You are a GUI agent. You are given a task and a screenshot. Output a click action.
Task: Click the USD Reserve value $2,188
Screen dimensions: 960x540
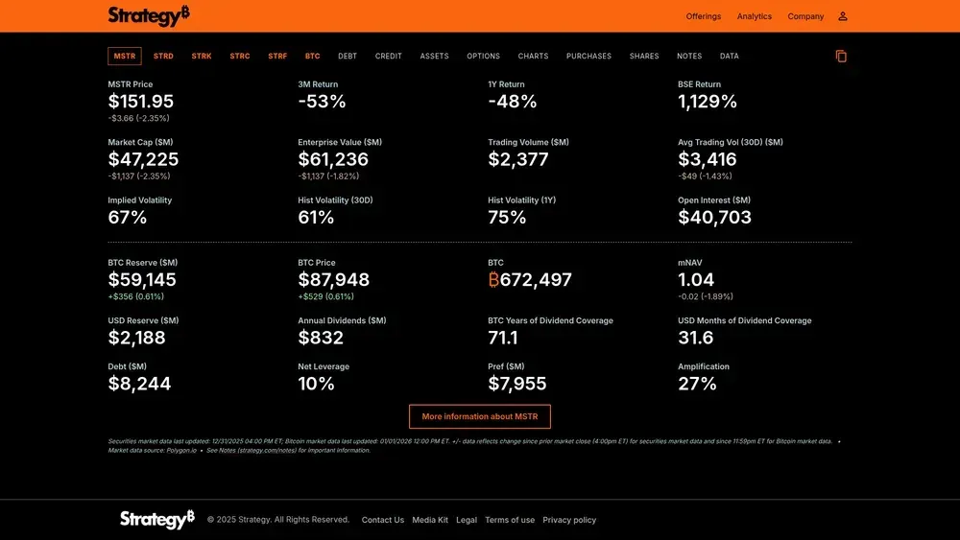136,339
